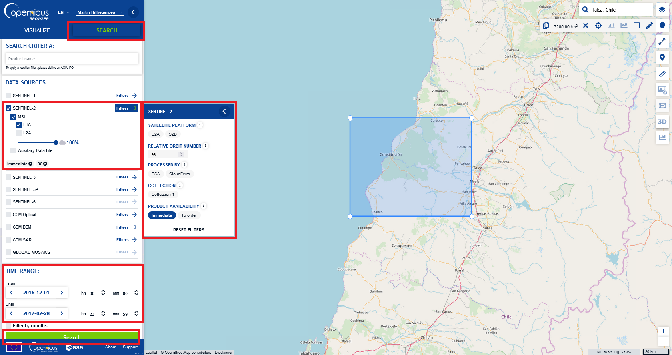Click RESET FILTERS link

point(188,230)
